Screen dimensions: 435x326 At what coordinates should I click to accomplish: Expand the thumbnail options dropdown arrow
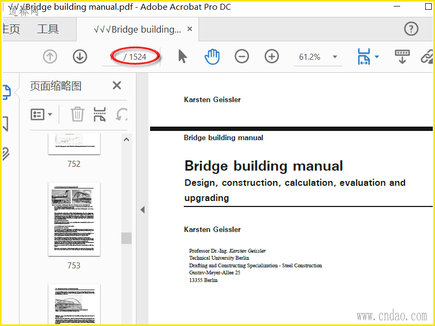click(x=50, y=114)
